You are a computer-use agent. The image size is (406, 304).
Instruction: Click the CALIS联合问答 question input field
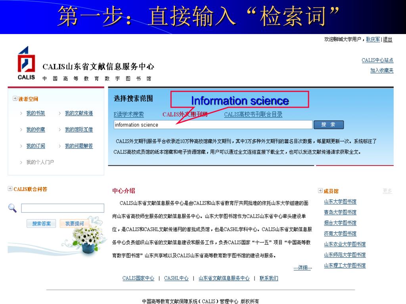[63, 208]
